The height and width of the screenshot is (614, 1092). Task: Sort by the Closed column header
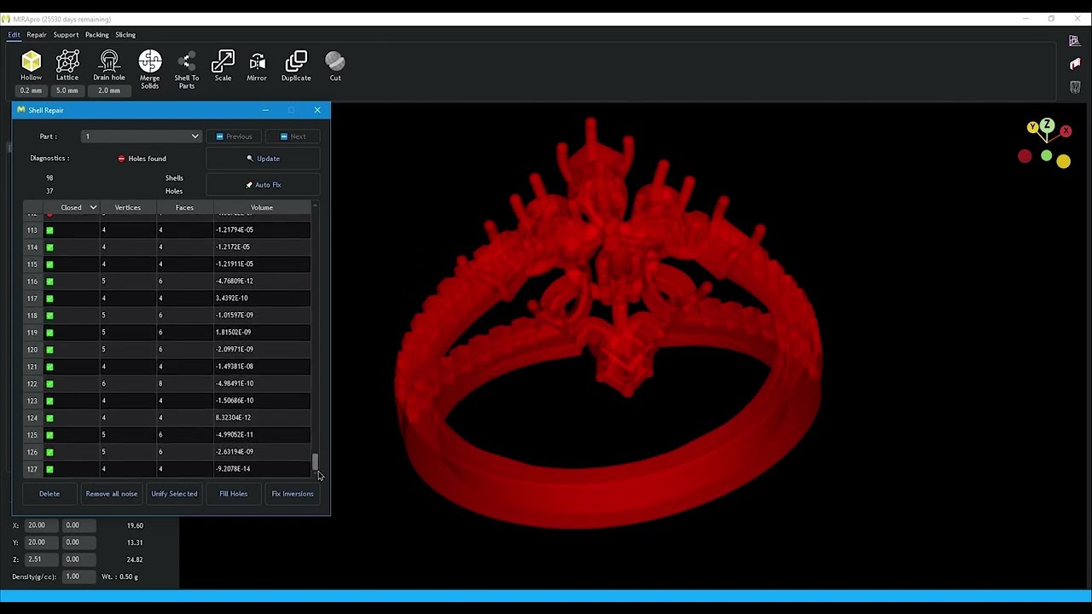tap(71, 207)
